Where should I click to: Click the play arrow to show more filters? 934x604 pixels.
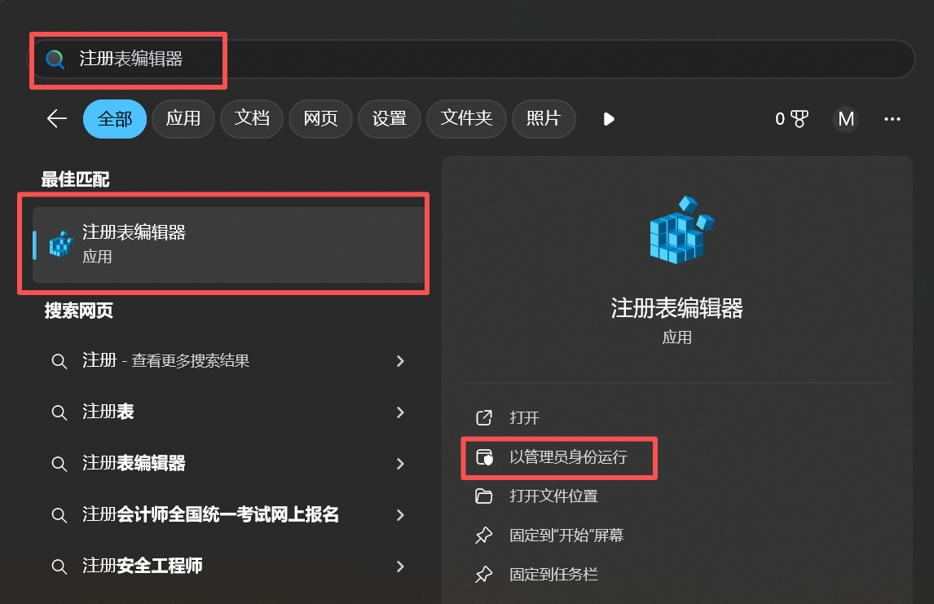point(608,119)
